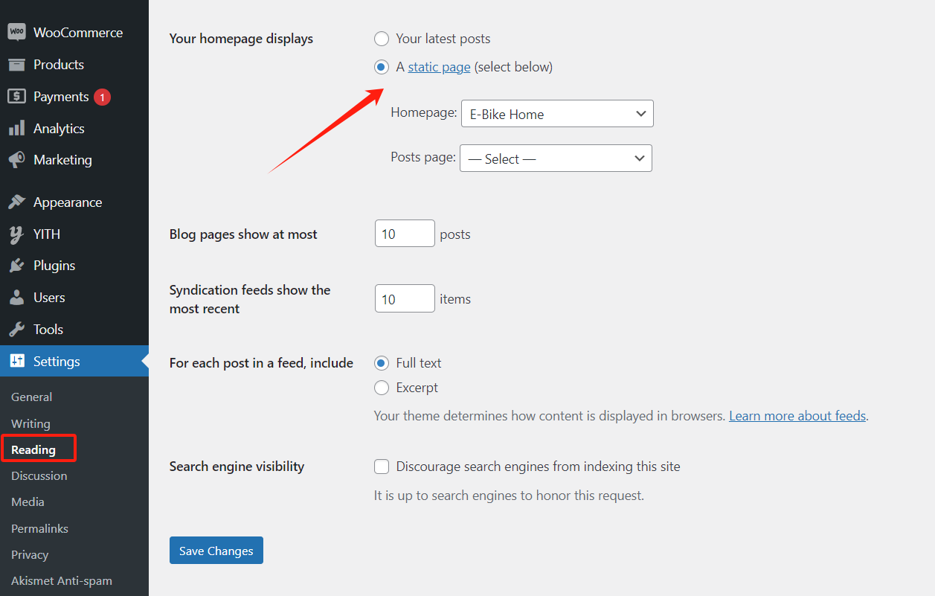
Task: Select the Analytics sidebar icon
Action: tap(18, 128)
